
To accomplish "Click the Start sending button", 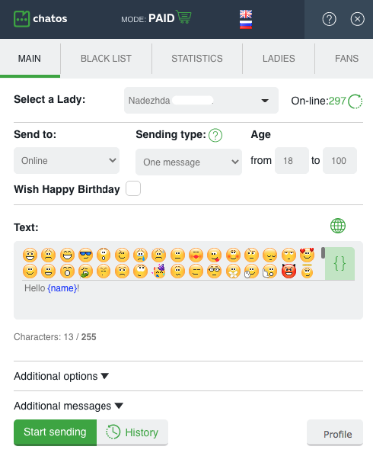I will 55,432.
